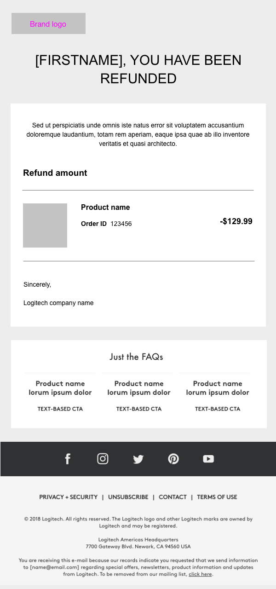
Task: Select the order number 123456
Action: click(x=121, y=224)
